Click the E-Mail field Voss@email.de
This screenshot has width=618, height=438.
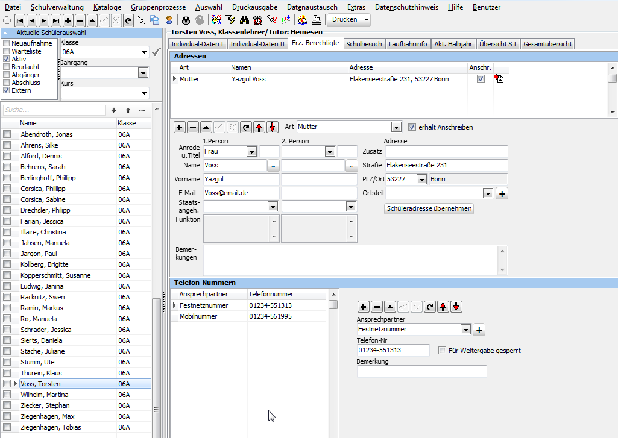[x=241, y=193]
